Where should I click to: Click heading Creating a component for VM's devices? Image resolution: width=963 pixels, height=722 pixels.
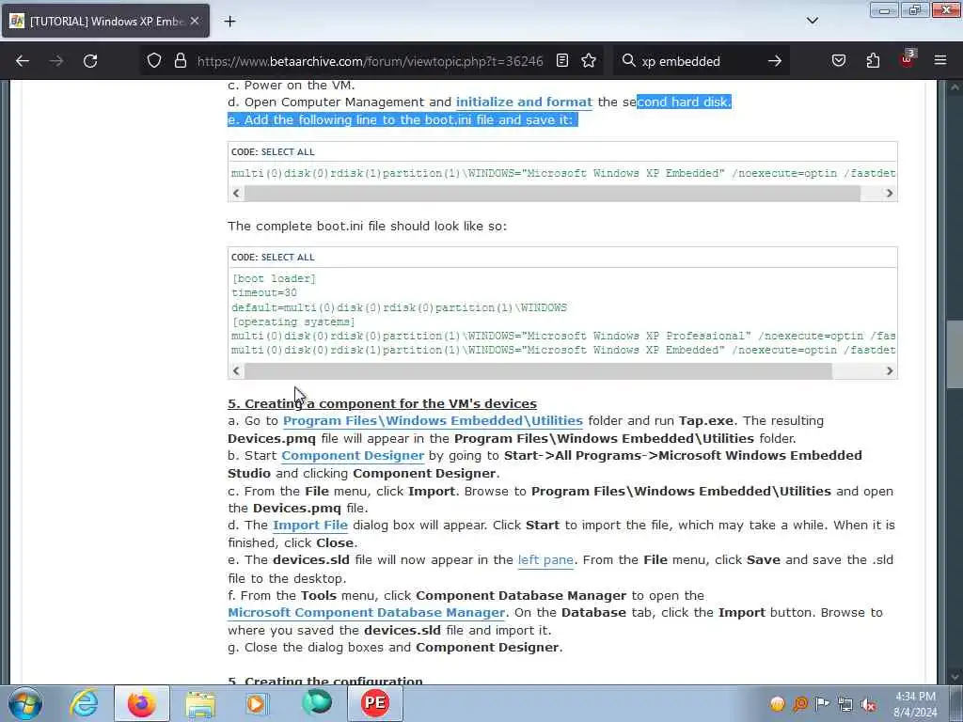tap(382, 404)
